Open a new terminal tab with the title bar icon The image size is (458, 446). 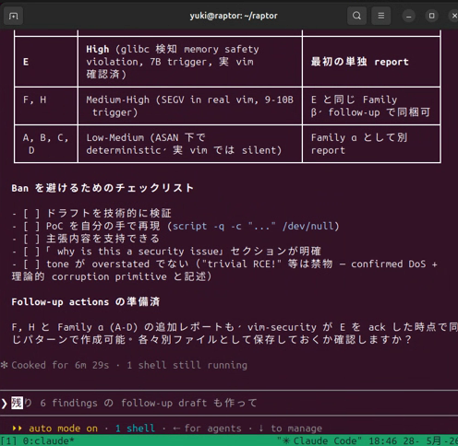click(13, 16)
